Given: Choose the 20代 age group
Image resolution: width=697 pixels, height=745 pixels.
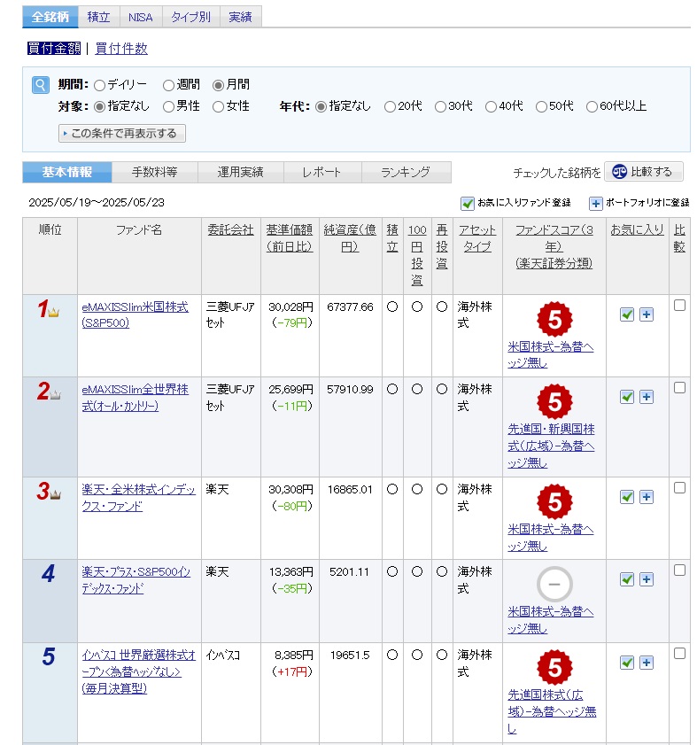Looking at the screenshot, I should pos(390,107).
